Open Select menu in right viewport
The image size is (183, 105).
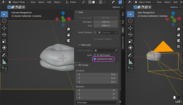coord(168,2)
